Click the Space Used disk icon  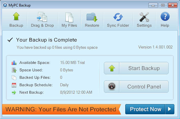[x=14, y=70]
